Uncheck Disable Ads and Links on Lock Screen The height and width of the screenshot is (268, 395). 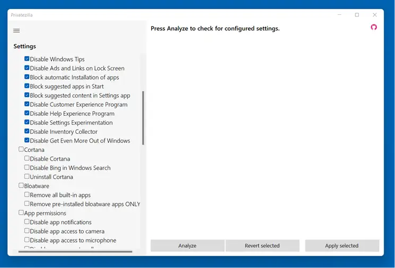click(x=27, y=68)
